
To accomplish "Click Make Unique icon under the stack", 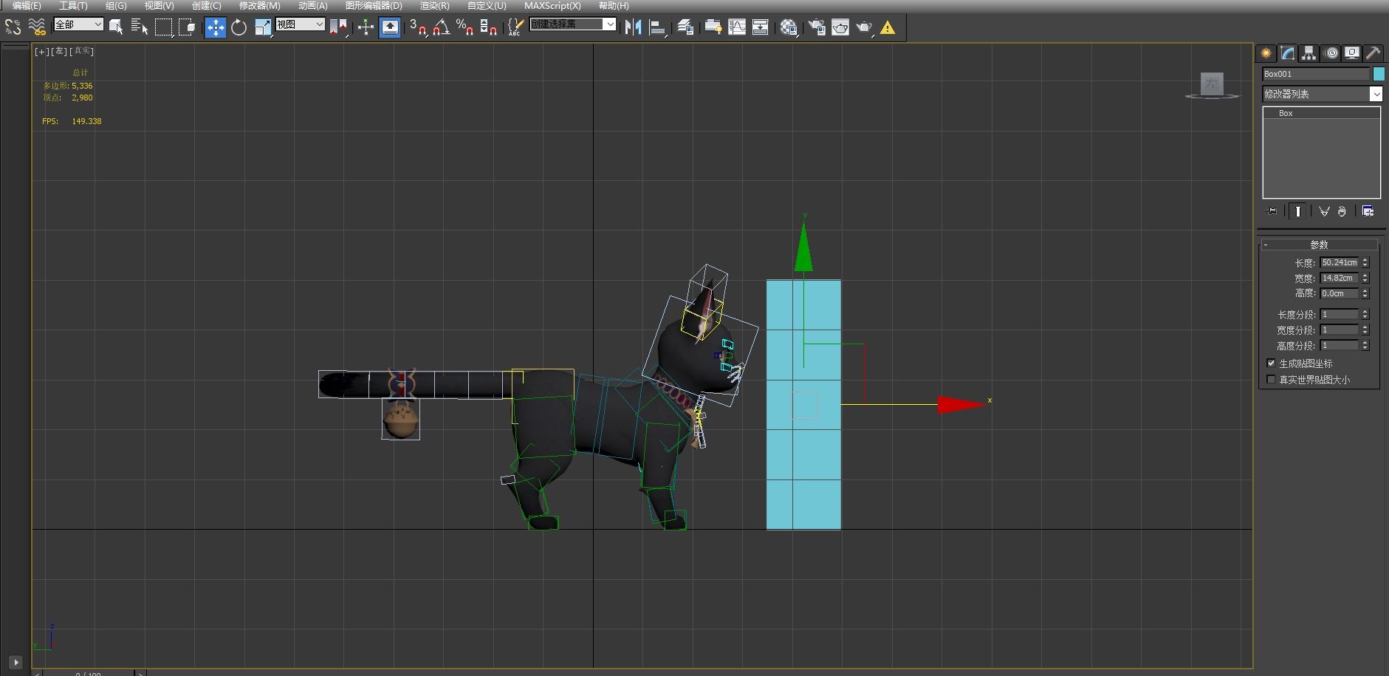I will tap(1324, 211).
